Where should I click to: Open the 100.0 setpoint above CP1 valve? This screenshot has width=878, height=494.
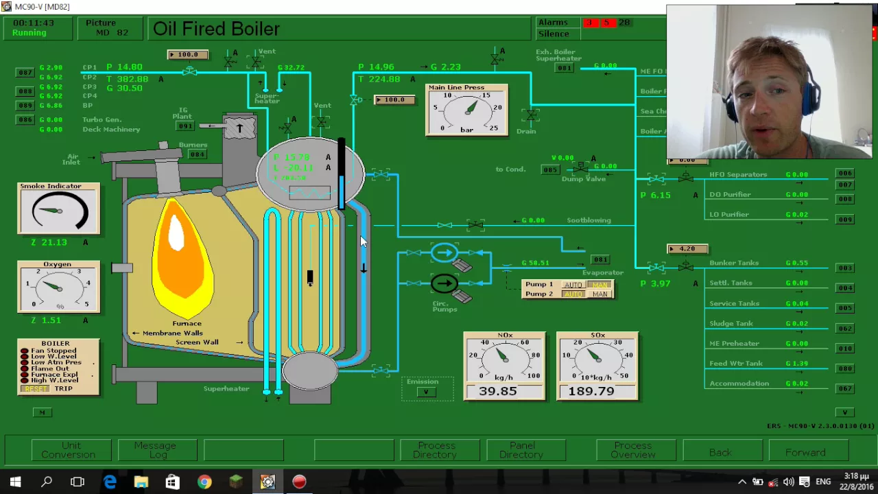(188, 55)
